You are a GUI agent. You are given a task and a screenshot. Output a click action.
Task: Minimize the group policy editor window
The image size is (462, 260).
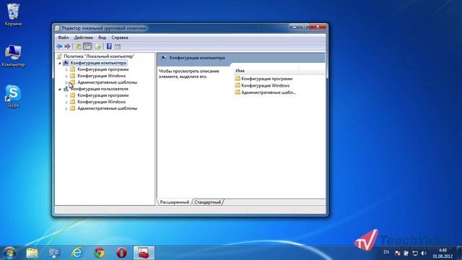295,27
